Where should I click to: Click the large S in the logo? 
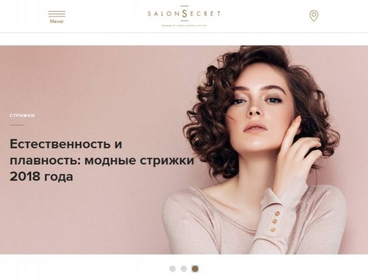pos(185,13)
